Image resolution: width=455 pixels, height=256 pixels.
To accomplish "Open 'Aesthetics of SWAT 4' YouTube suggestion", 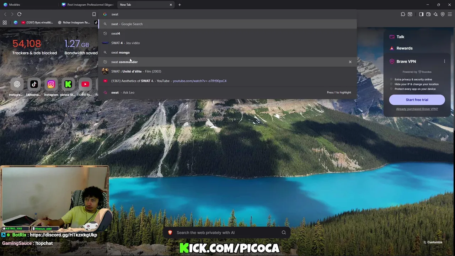I will coord(227,81).
